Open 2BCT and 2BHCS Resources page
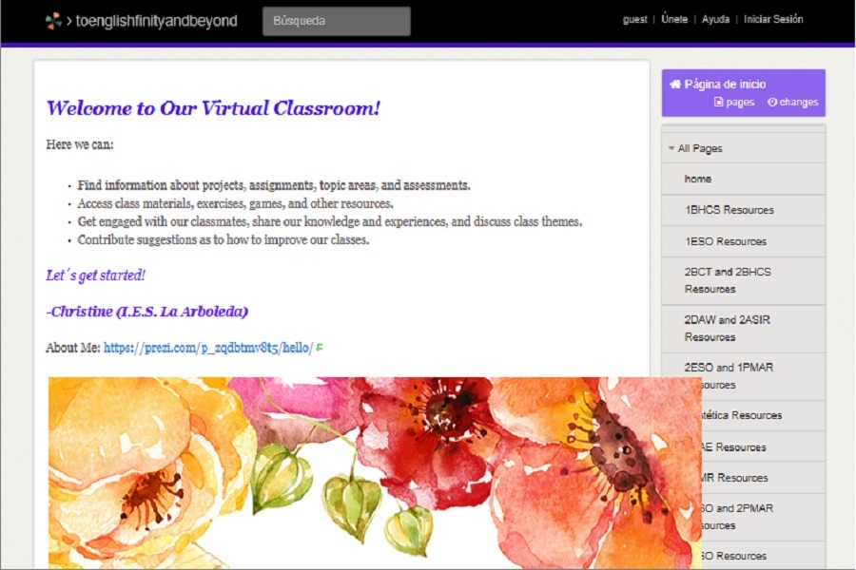The image size is (856, 570). tap(744, 280)
